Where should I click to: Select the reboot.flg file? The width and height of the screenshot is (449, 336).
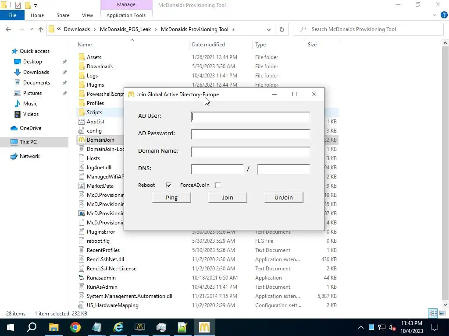98,241
